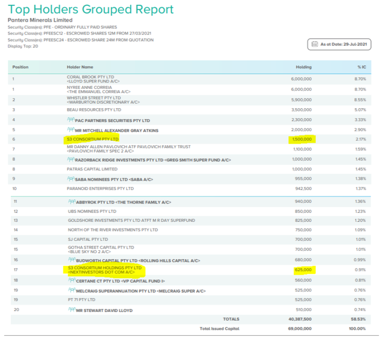387x340 pixels.
Task: Click the Total Issued Capital label
Action: pyautogui.click(x=220, y=329)
